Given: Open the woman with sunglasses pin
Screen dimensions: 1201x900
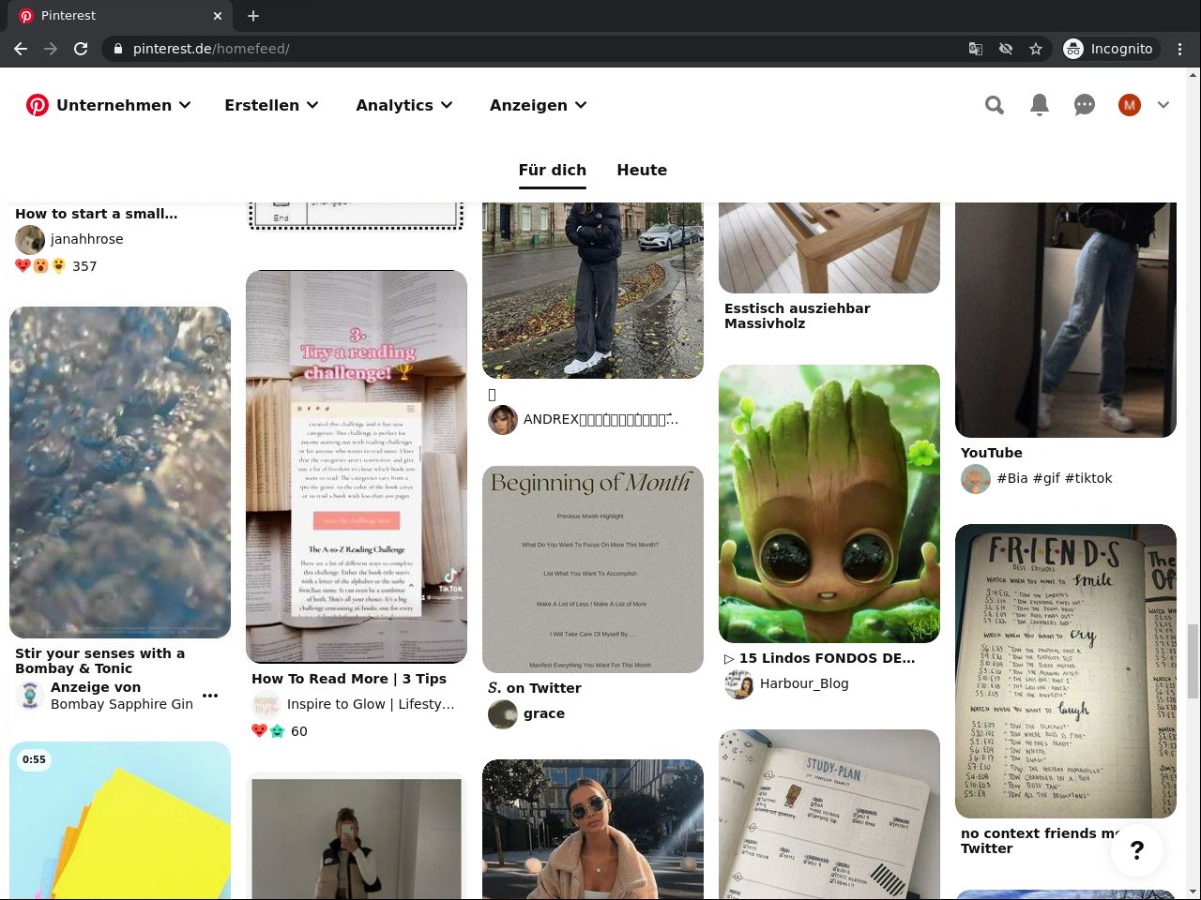Looking at the screenshot, I should [x=593, y=830].
